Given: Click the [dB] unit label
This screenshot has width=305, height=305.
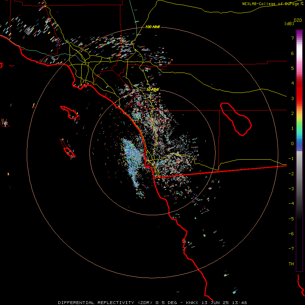Looking at the screenshot, I should 289,24.
